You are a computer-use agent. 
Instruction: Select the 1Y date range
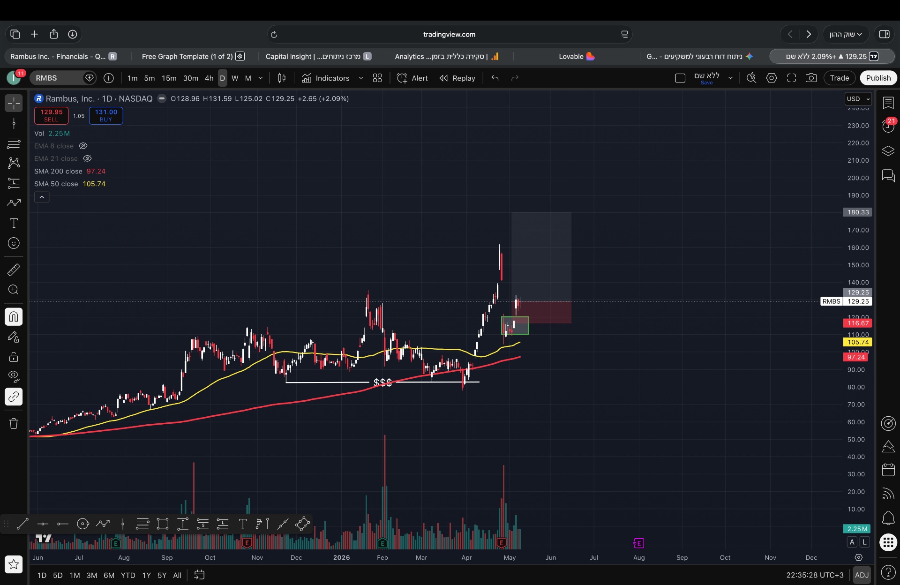(x=146, y=575)
